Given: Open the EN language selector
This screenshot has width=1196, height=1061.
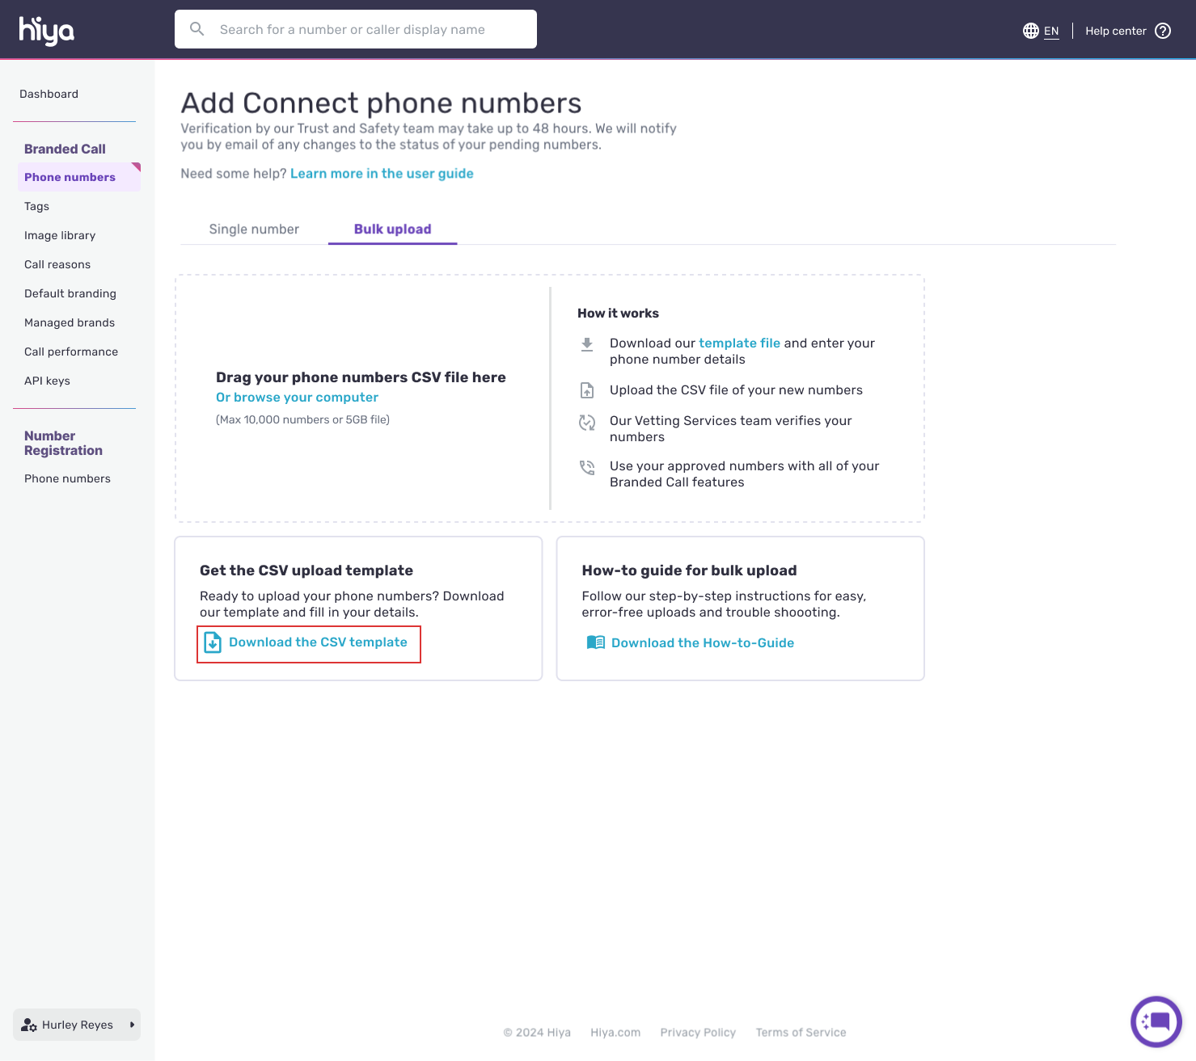Looking at the screenshot, I should tap(1050, 31).
